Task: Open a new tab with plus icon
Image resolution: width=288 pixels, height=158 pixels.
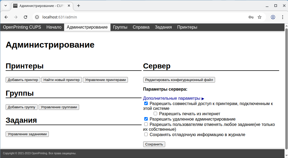Action: point(79,6)
